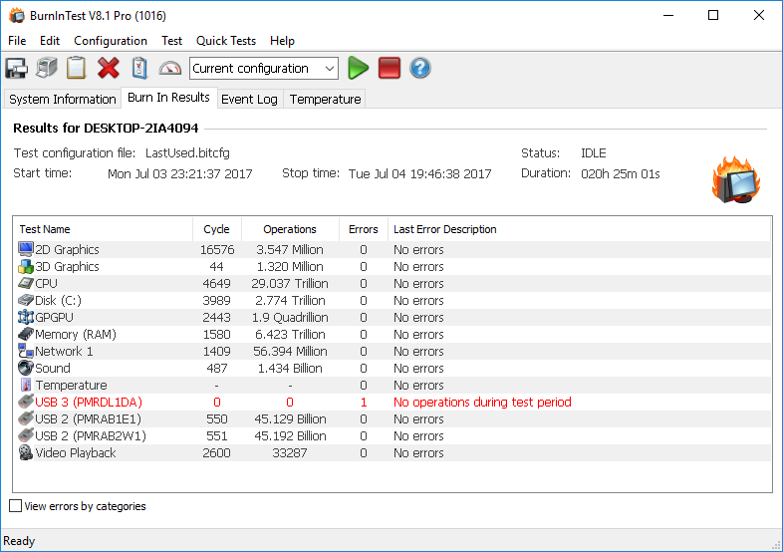Screen dimensions: 783x552
Task: Click the Video Playback film icon
Action: click(26, 452)
